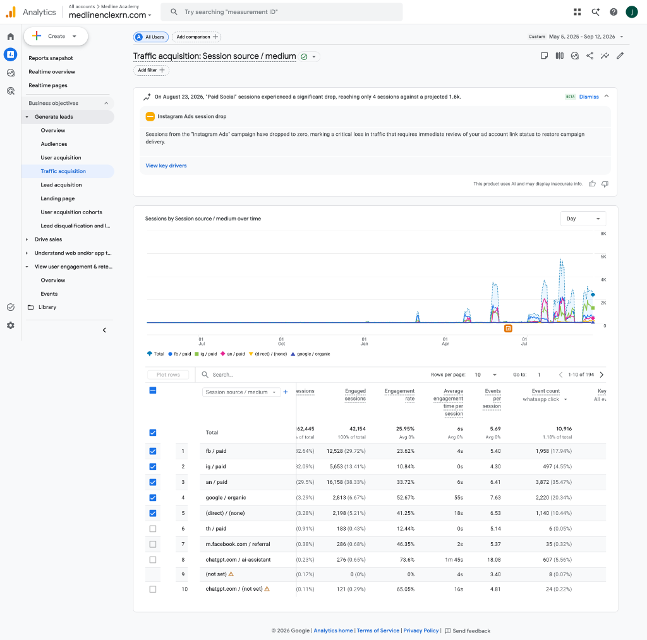Click the Analytics logo
Screen dimensions: 647x640
click(x=11, y=12)
